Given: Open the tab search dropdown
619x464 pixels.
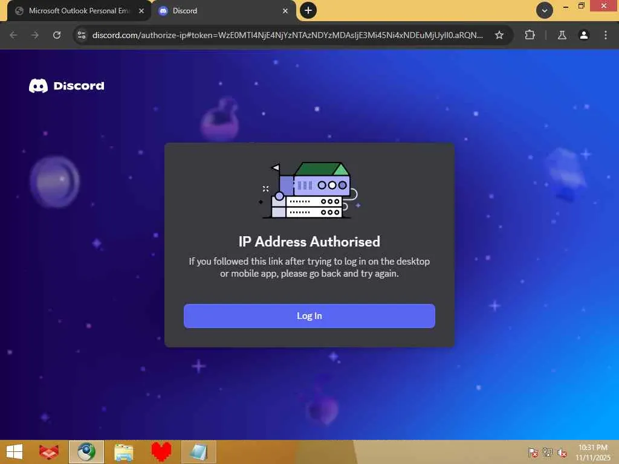Looking at the screenshot, I should click(x=545, y=11).
